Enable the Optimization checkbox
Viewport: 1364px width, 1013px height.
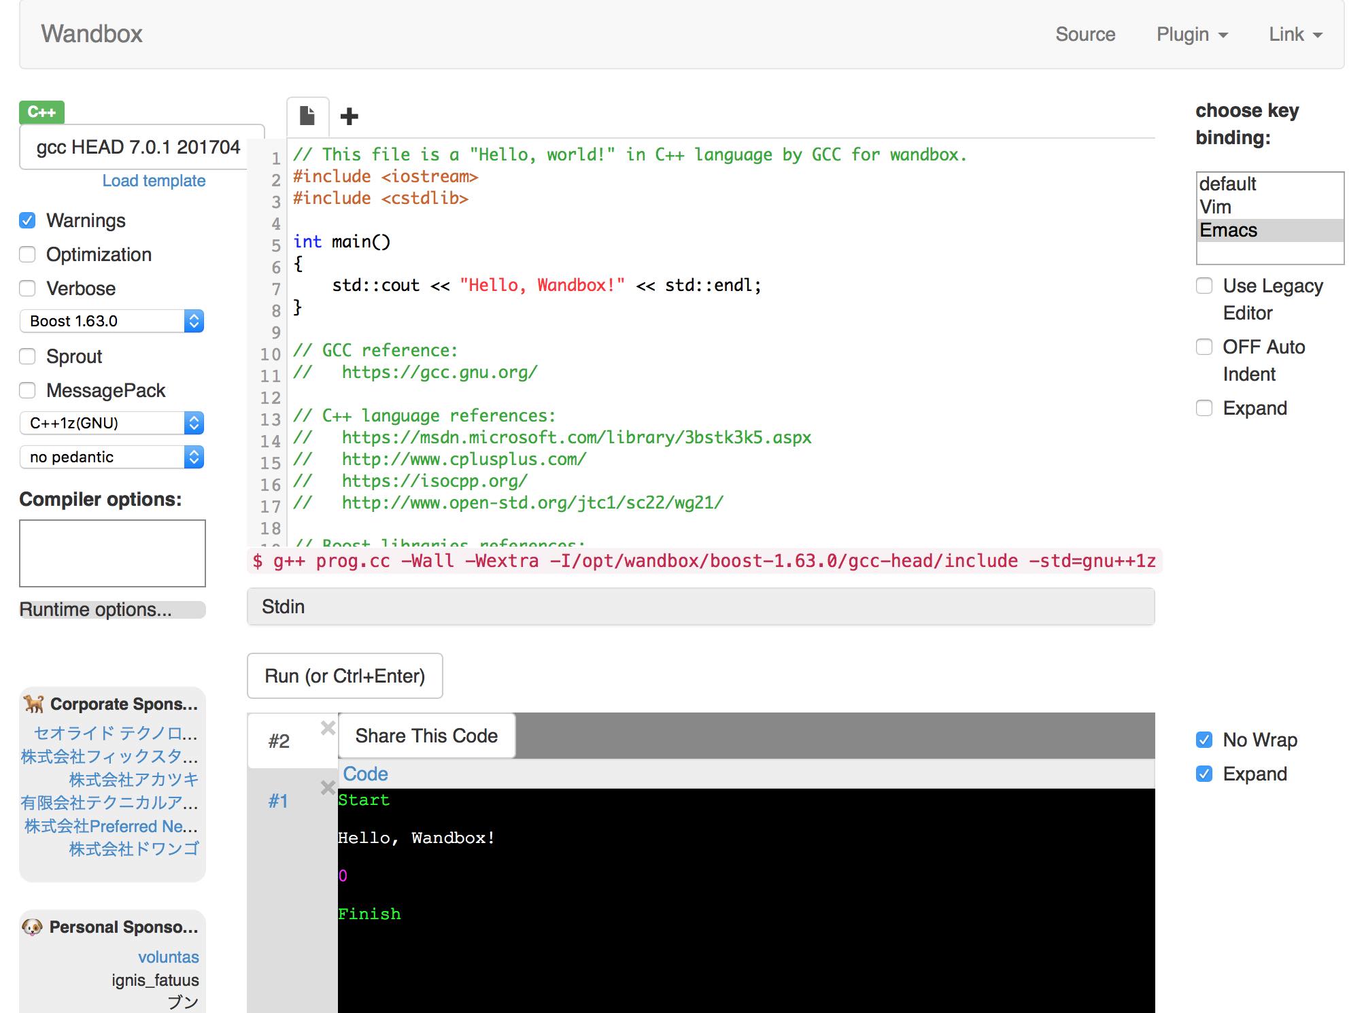click(x=27, y=254)
